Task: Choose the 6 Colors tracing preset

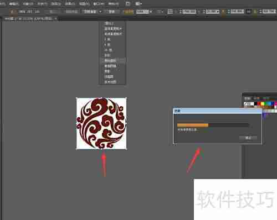Action: pyautogui.click(x=112, y=45)
